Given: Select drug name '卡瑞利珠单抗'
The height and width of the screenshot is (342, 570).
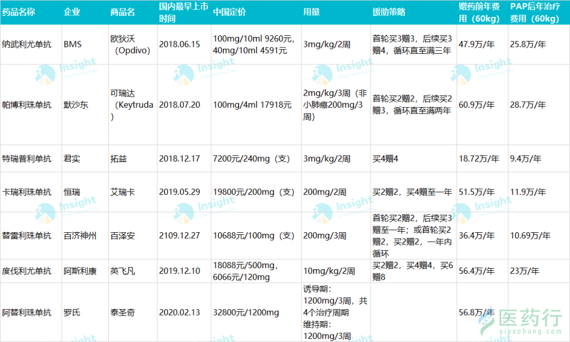Looking at the screenshot, I should click(26, 192).
